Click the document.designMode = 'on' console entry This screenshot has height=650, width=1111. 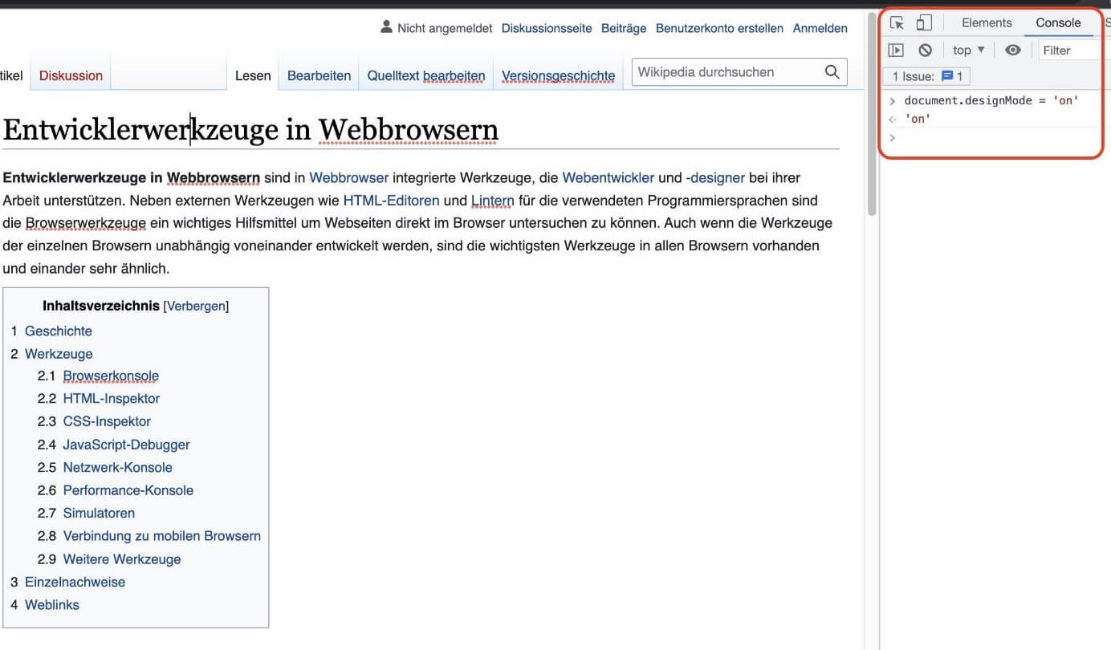click(991, 100)
